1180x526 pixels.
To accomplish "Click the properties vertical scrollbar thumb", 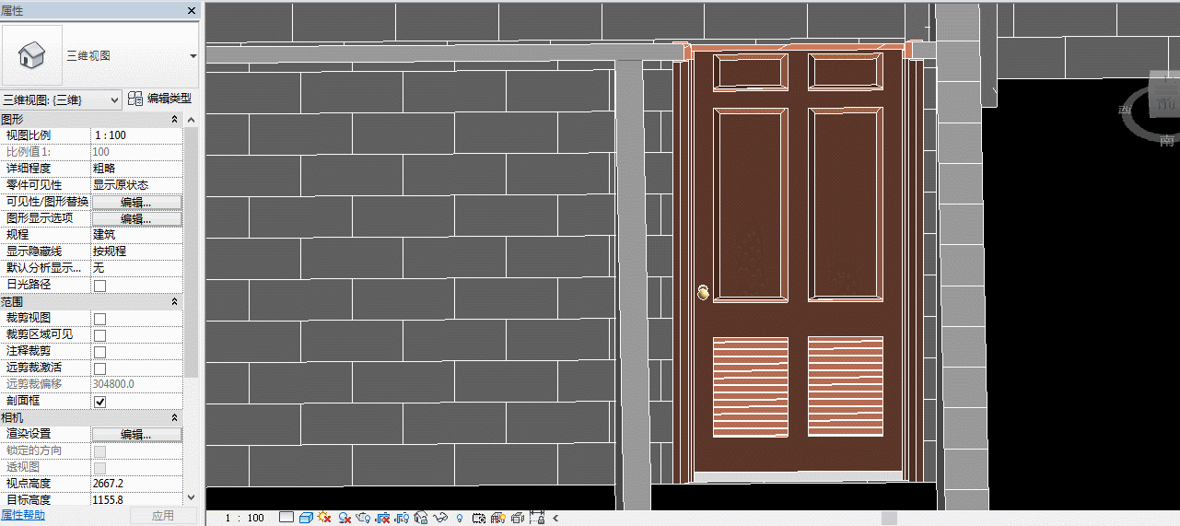I will [x=191, y=251].
